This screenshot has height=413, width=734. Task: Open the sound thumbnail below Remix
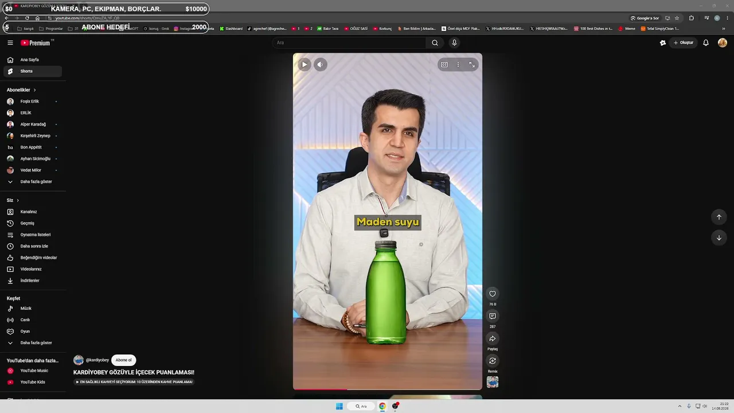pyautogui.click(x=493, y=382)
